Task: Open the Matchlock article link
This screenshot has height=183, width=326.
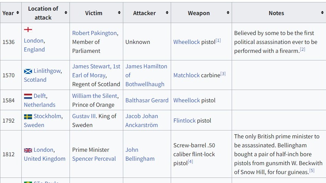Action: click(x=187, y=75)
